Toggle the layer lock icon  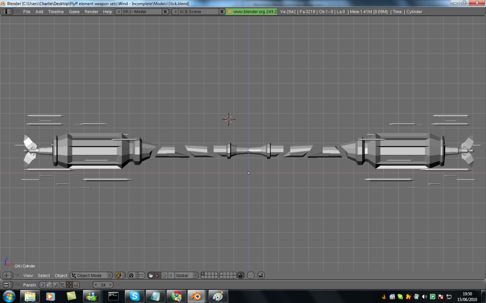tap(241, 275)
